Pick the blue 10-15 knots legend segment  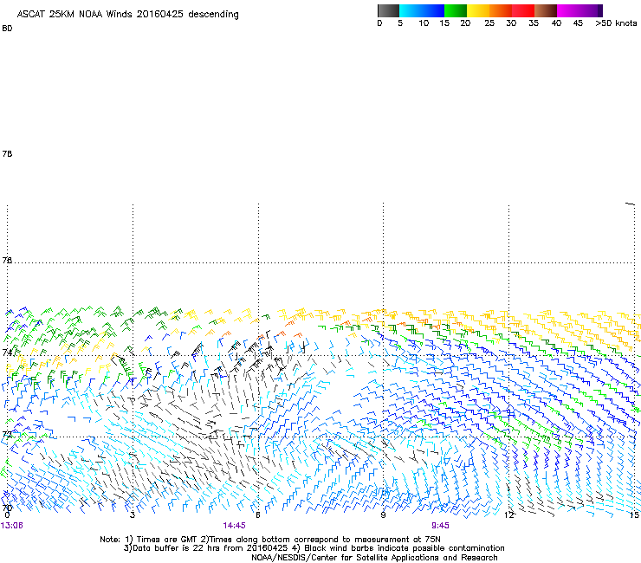pyautogui.click(x=433, y=10)
